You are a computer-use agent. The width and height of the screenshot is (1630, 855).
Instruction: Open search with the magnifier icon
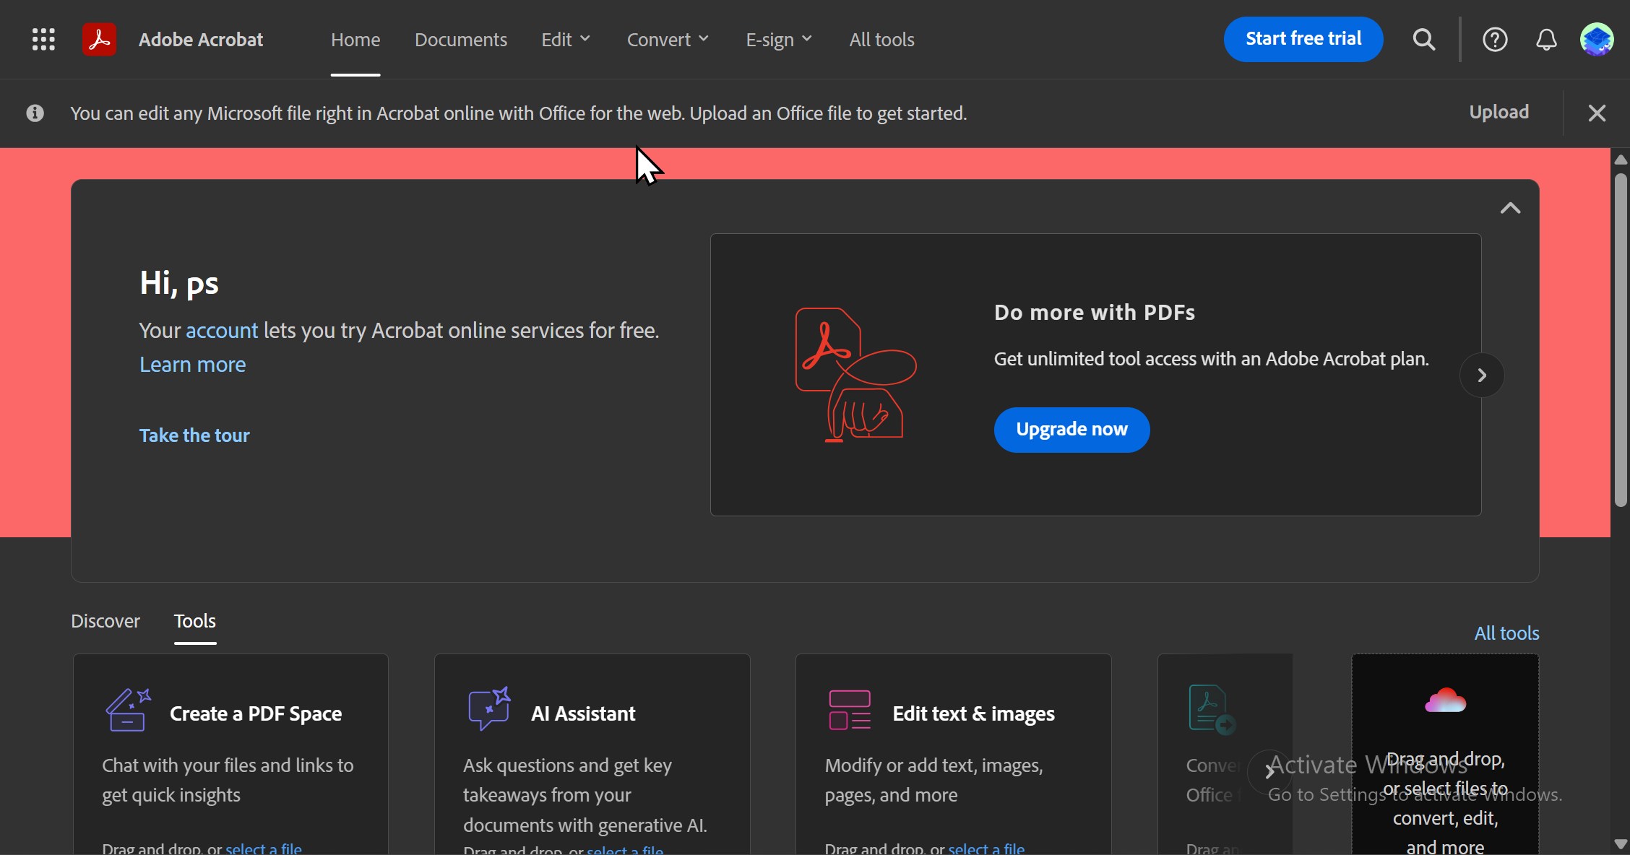coord(1423,39)
